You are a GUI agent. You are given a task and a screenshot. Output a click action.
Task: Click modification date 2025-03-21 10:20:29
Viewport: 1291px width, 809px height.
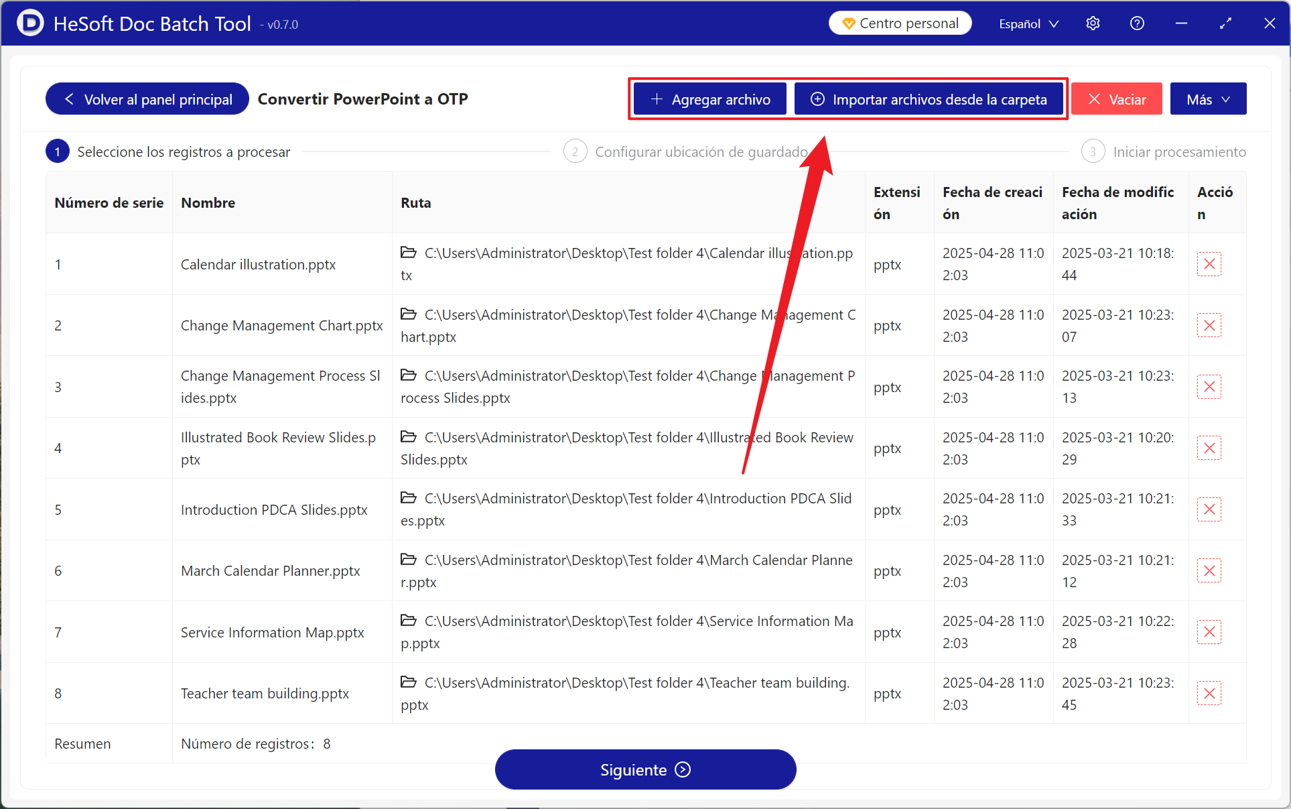tap(1117, 448)
